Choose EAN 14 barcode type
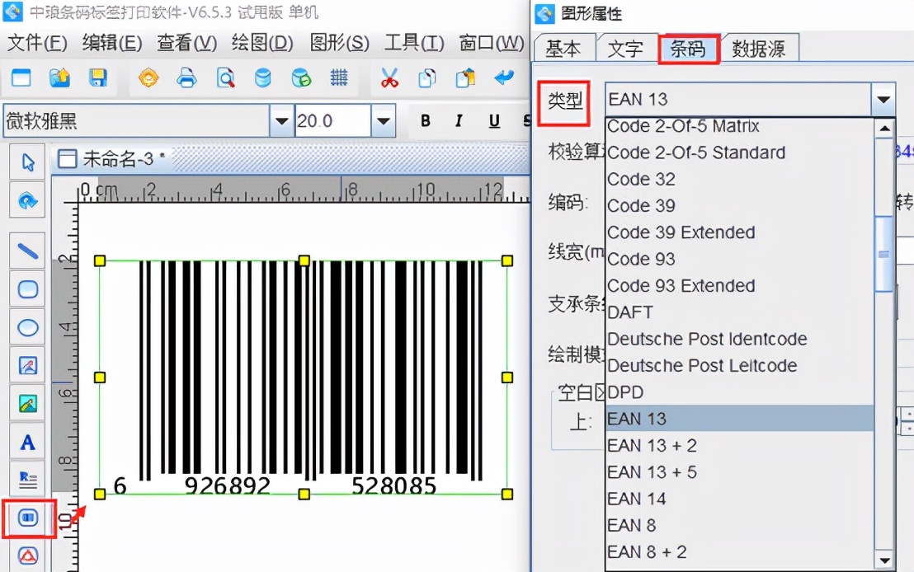The image size is (914, 572). pos(739,499)
